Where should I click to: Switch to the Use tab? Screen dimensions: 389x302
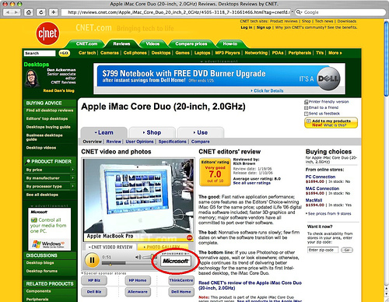point(201,132)
